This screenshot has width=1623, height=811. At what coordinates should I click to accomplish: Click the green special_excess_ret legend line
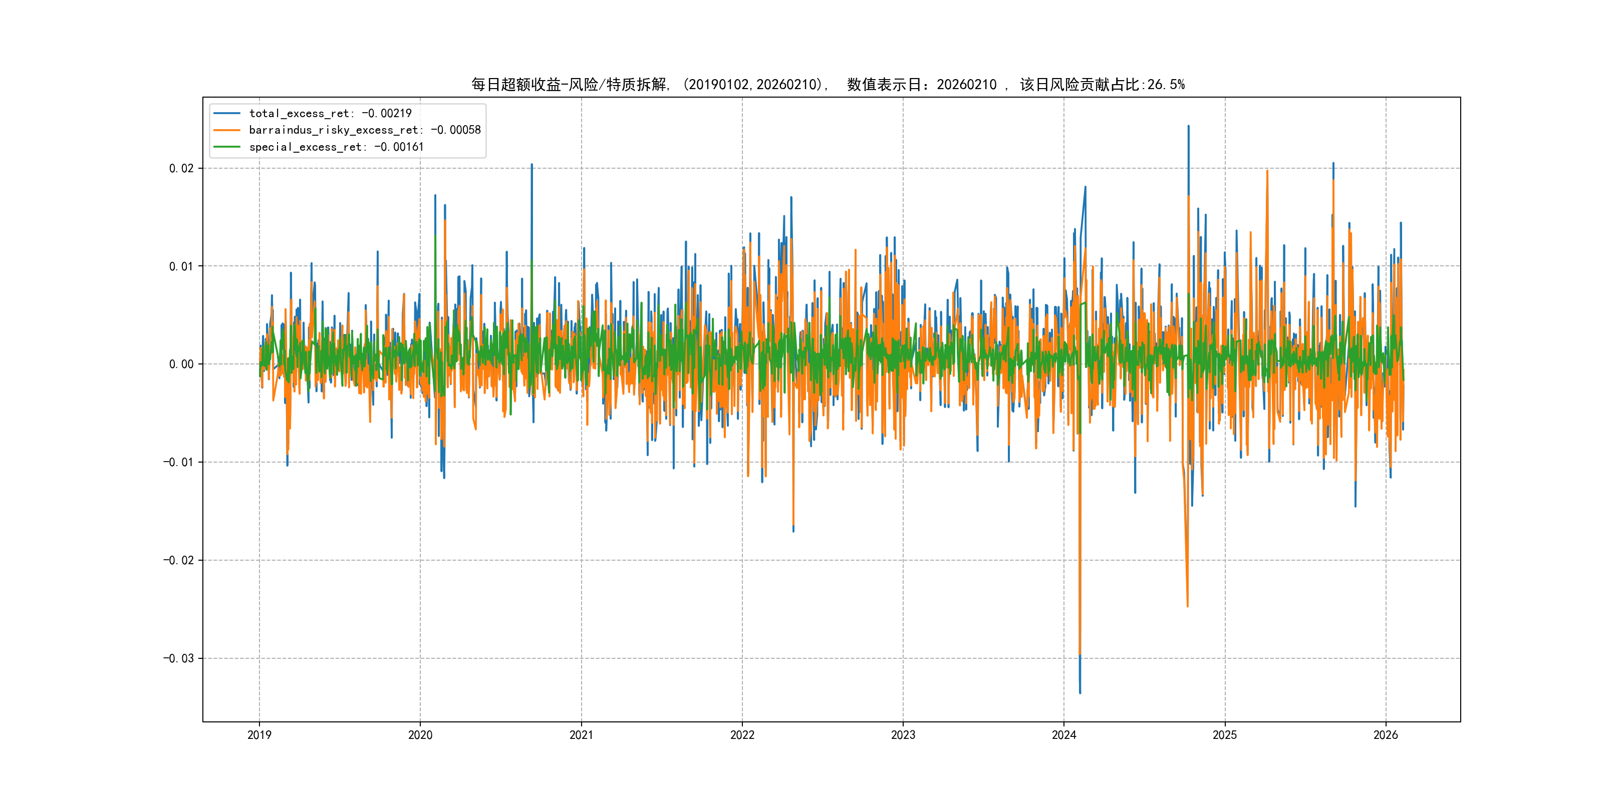click(227, 147)
